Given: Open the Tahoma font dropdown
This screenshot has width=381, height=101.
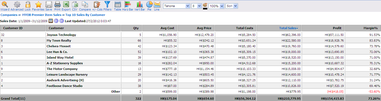Looking at the screenshot, I should pyautogui.click(x=177, y=6).
